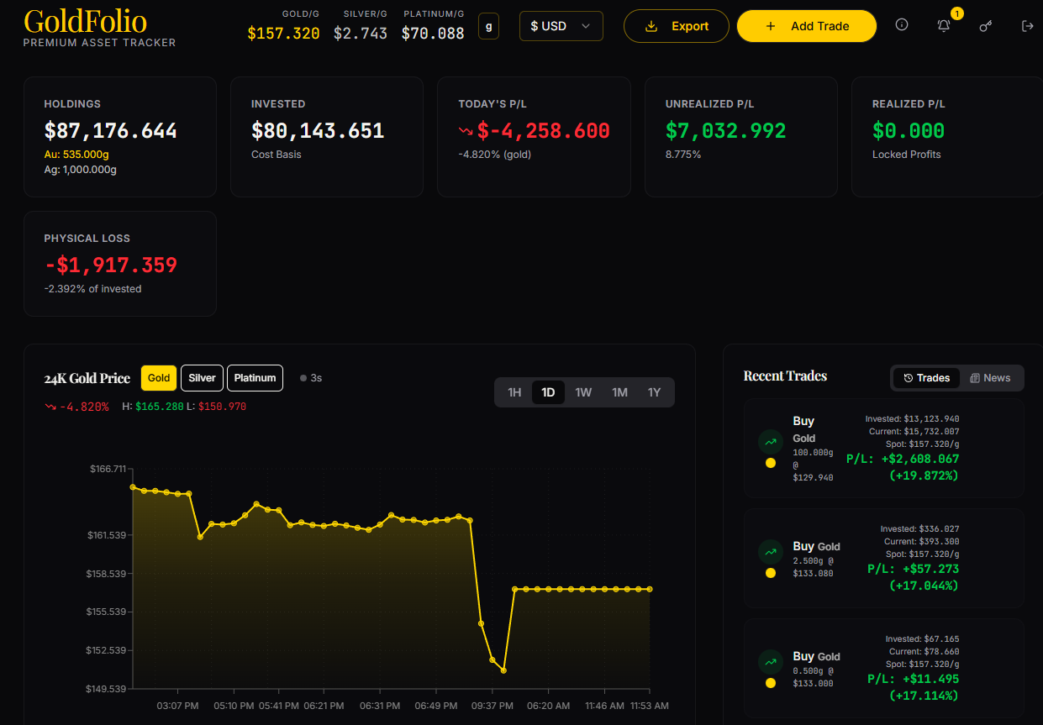
Task: Open the Physical Loss card
Action: tap(120, 264)
